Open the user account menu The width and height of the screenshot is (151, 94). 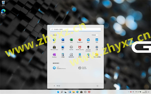click(57, 86)
